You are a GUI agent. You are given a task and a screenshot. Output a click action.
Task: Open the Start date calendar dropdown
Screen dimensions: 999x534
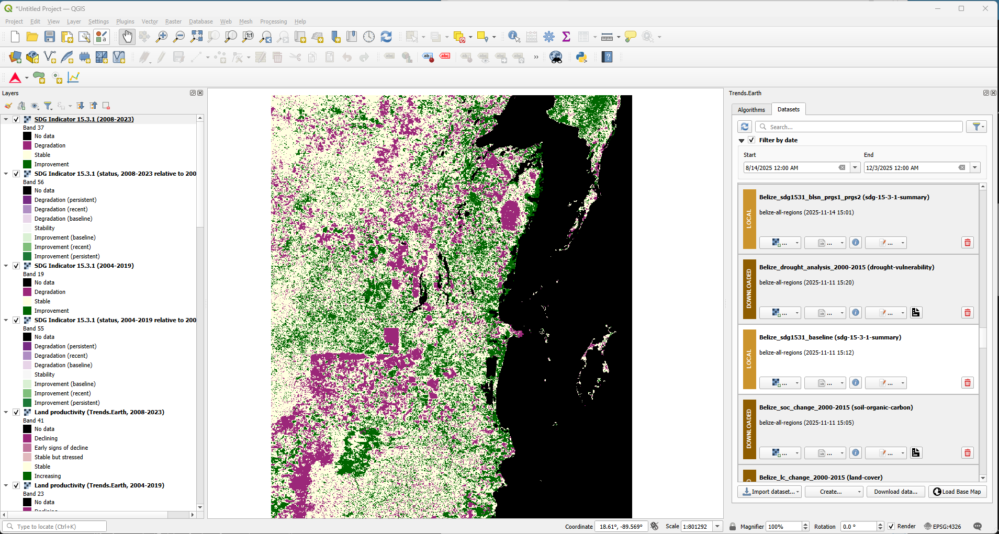point(855,168)
